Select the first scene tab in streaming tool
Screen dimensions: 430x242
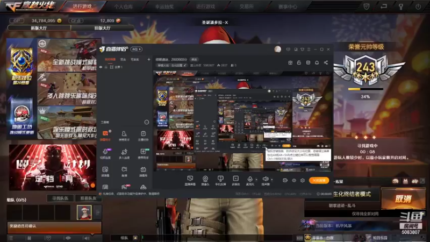pos(110,59)
